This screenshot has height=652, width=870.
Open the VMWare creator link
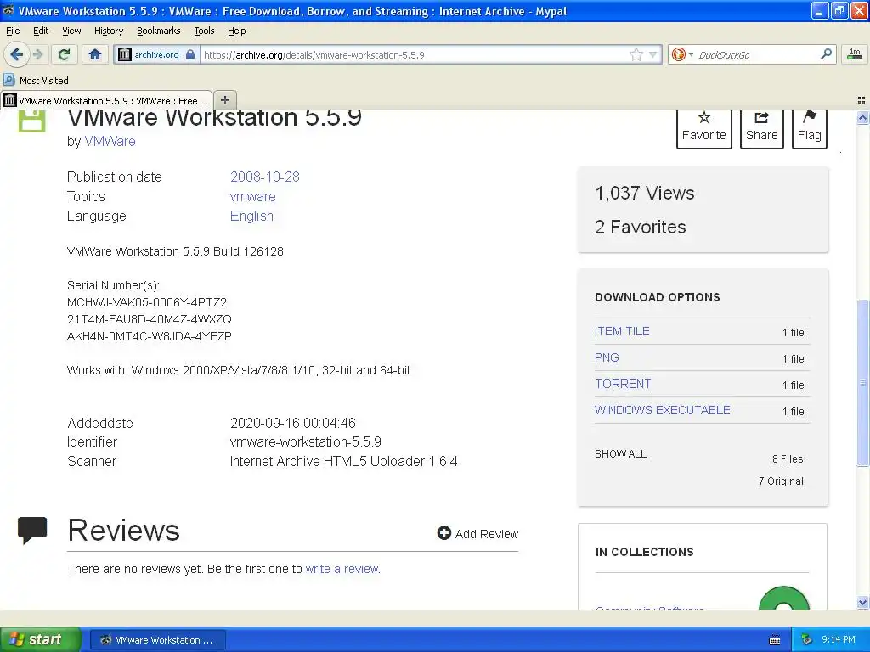click(110, 142)
